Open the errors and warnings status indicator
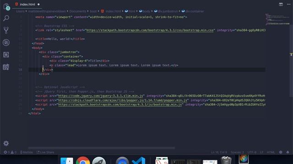 point(10,152)
